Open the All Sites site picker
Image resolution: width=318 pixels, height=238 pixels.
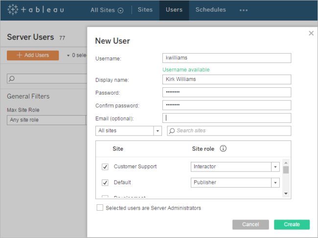tap(107, 10)
